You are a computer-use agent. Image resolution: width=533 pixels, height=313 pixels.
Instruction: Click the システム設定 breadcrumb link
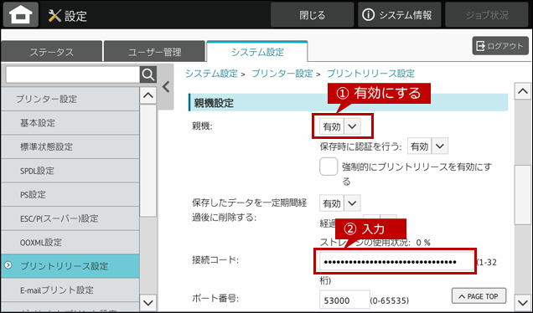point(211,74)
